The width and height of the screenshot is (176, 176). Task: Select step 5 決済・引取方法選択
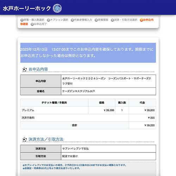tap(124, 20)
